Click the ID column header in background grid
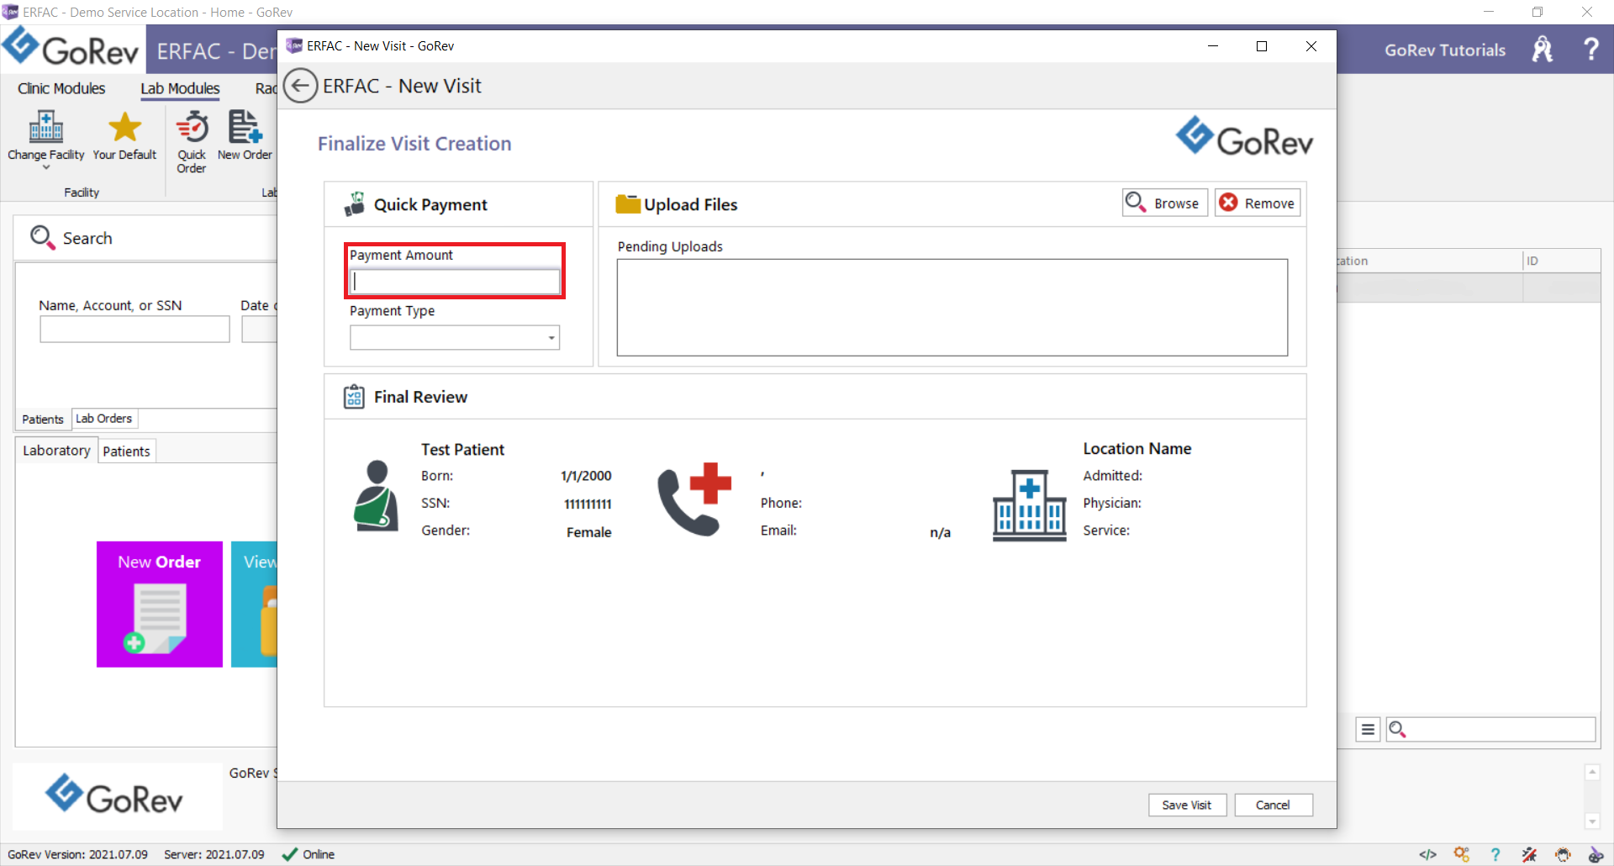Image resolution: width=1614 pixels, height=866 pixels. click(x=1562, y=261)
